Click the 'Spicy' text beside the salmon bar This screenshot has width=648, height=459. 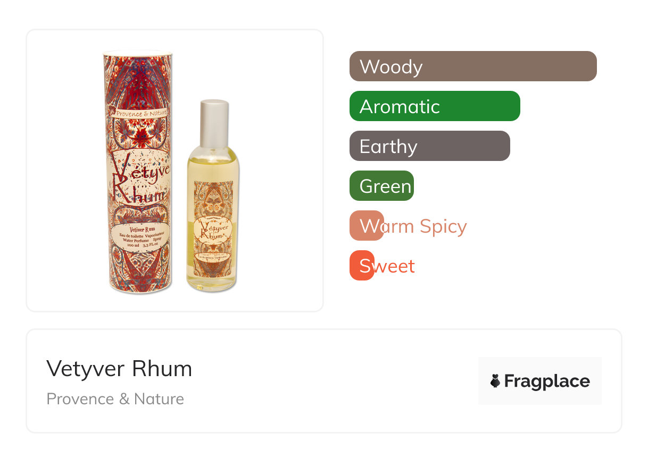tap(443, 226)
